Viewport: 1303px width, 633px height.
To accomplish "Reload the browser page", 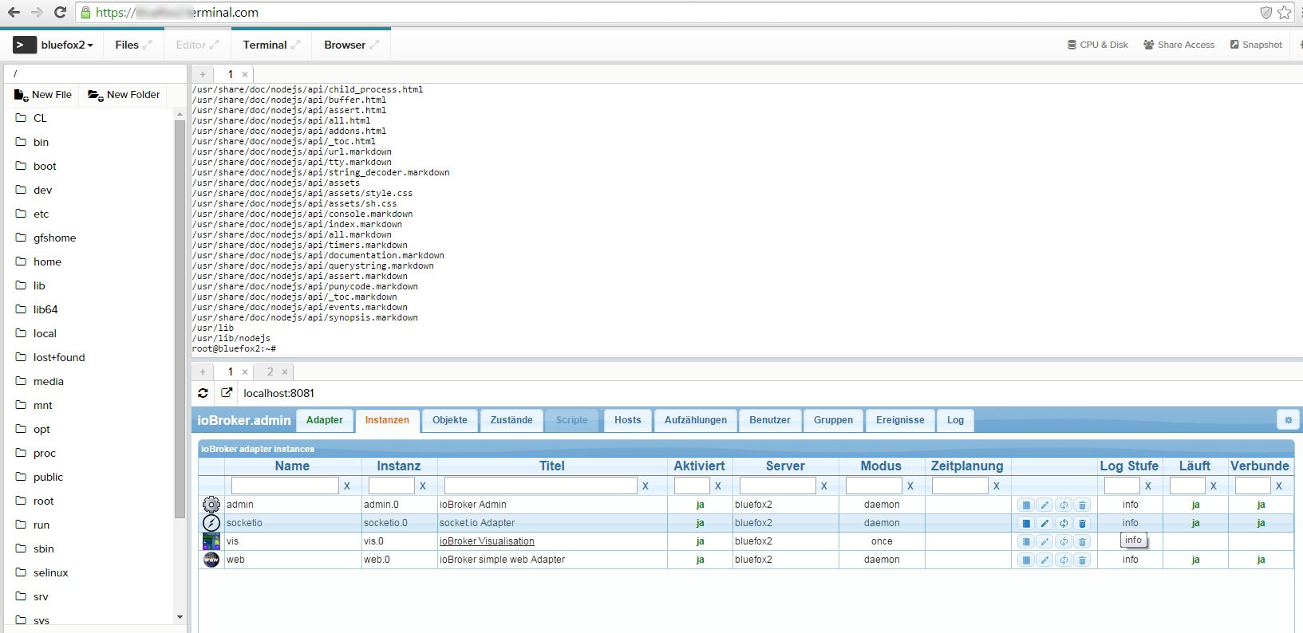I will [60, 13].
